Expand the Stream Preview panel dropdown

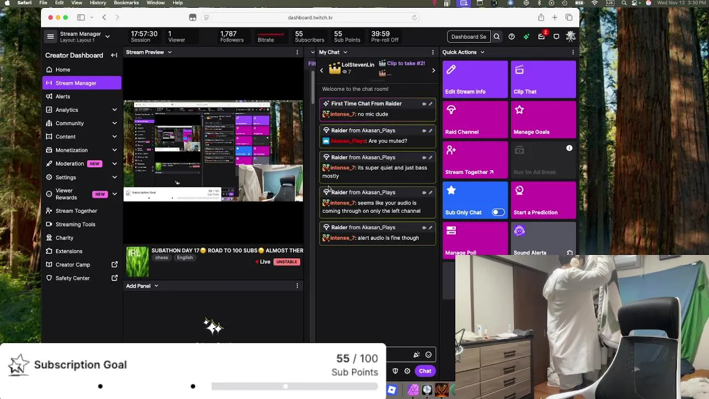[x=169, y=52]
